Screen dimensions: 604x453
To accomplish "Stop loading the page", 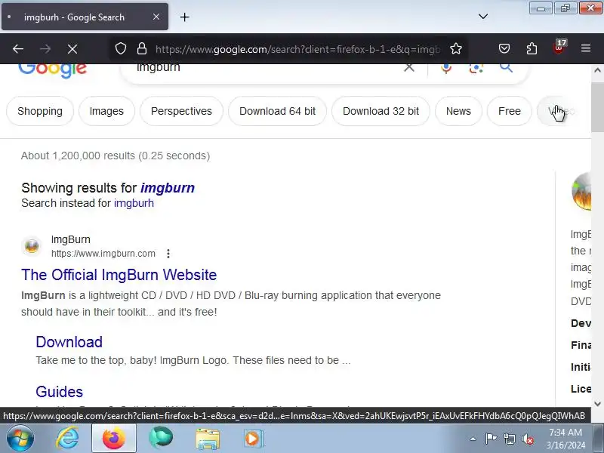I will coord(72,49).
